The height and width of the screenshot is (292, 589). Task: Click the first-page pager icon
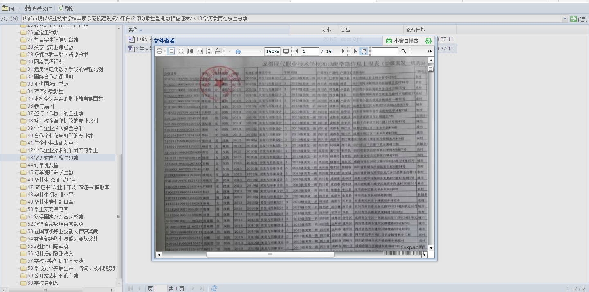(130, 288)
